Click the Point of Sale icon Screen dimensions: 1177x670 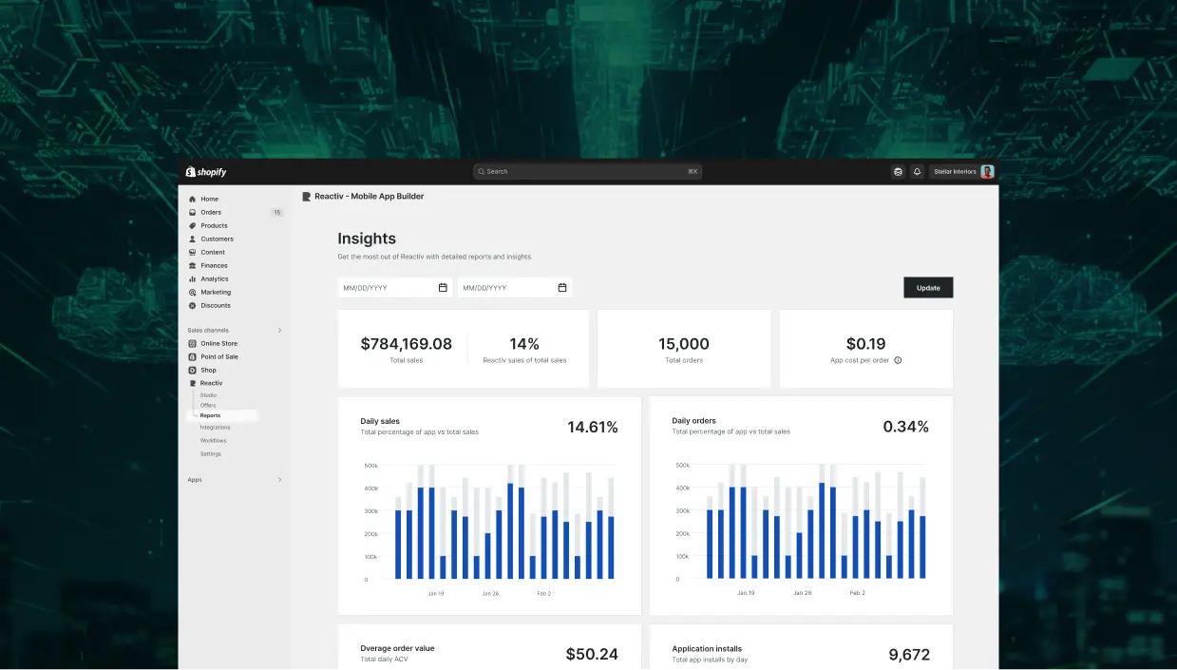click(193, 357)
